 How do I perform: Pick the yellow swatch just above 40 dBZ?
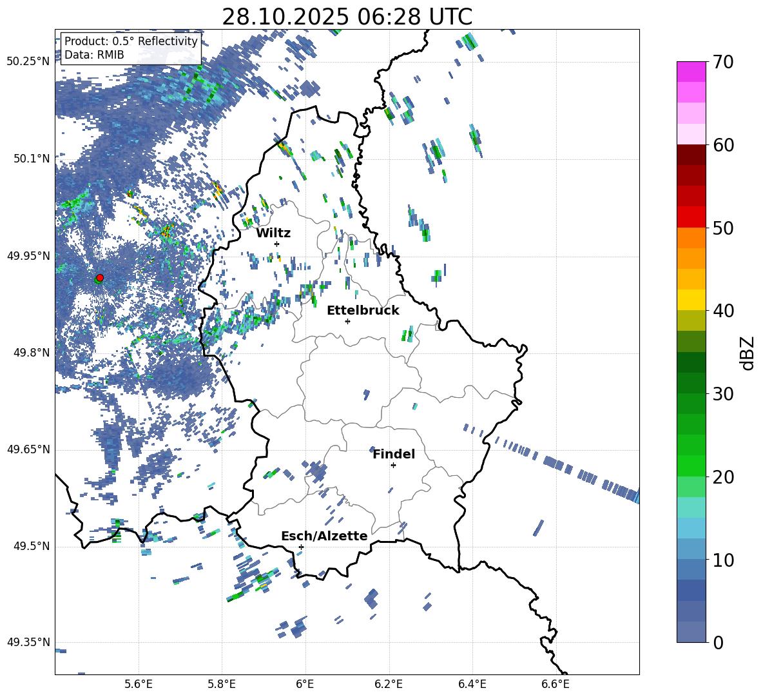coord(691,300)
